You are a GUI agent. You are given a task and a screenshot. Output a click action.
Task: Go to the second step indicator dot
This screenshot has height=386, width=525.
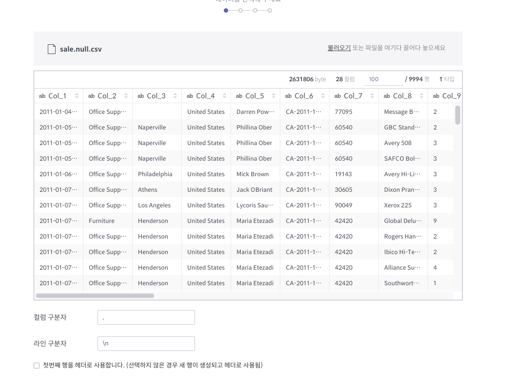click(x=240, y=10)
